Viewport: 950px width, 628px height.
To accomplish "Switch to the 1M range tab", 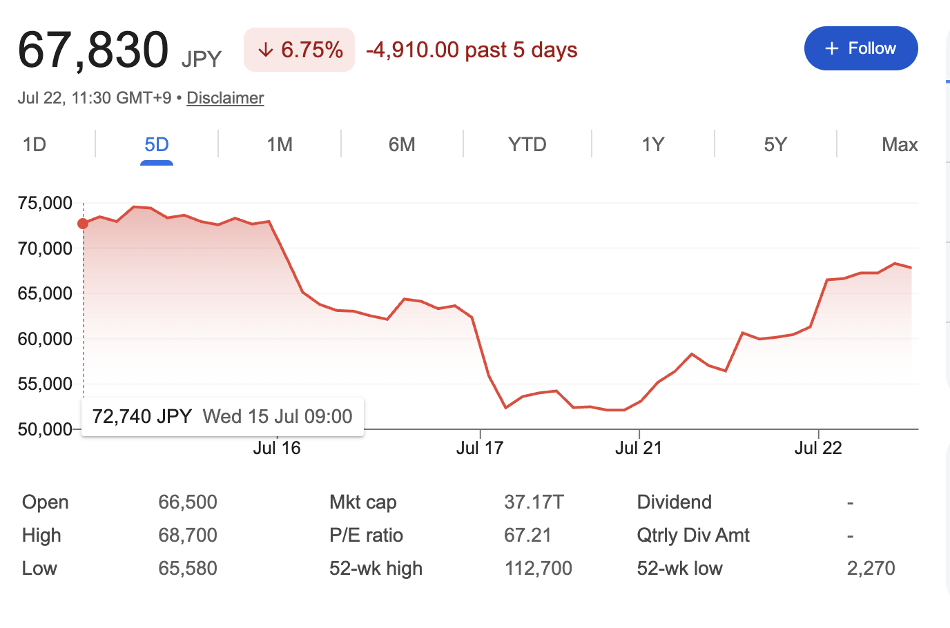I will pyautogui.click(x=280, y=144).
